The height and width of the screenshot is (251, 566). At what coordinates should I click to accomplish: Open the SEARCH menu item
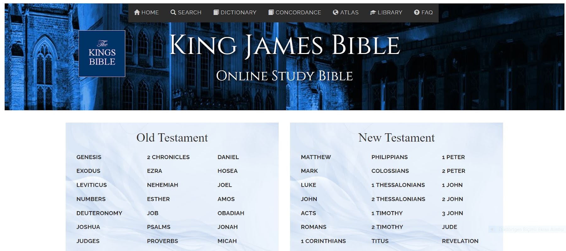coord(186,13)
